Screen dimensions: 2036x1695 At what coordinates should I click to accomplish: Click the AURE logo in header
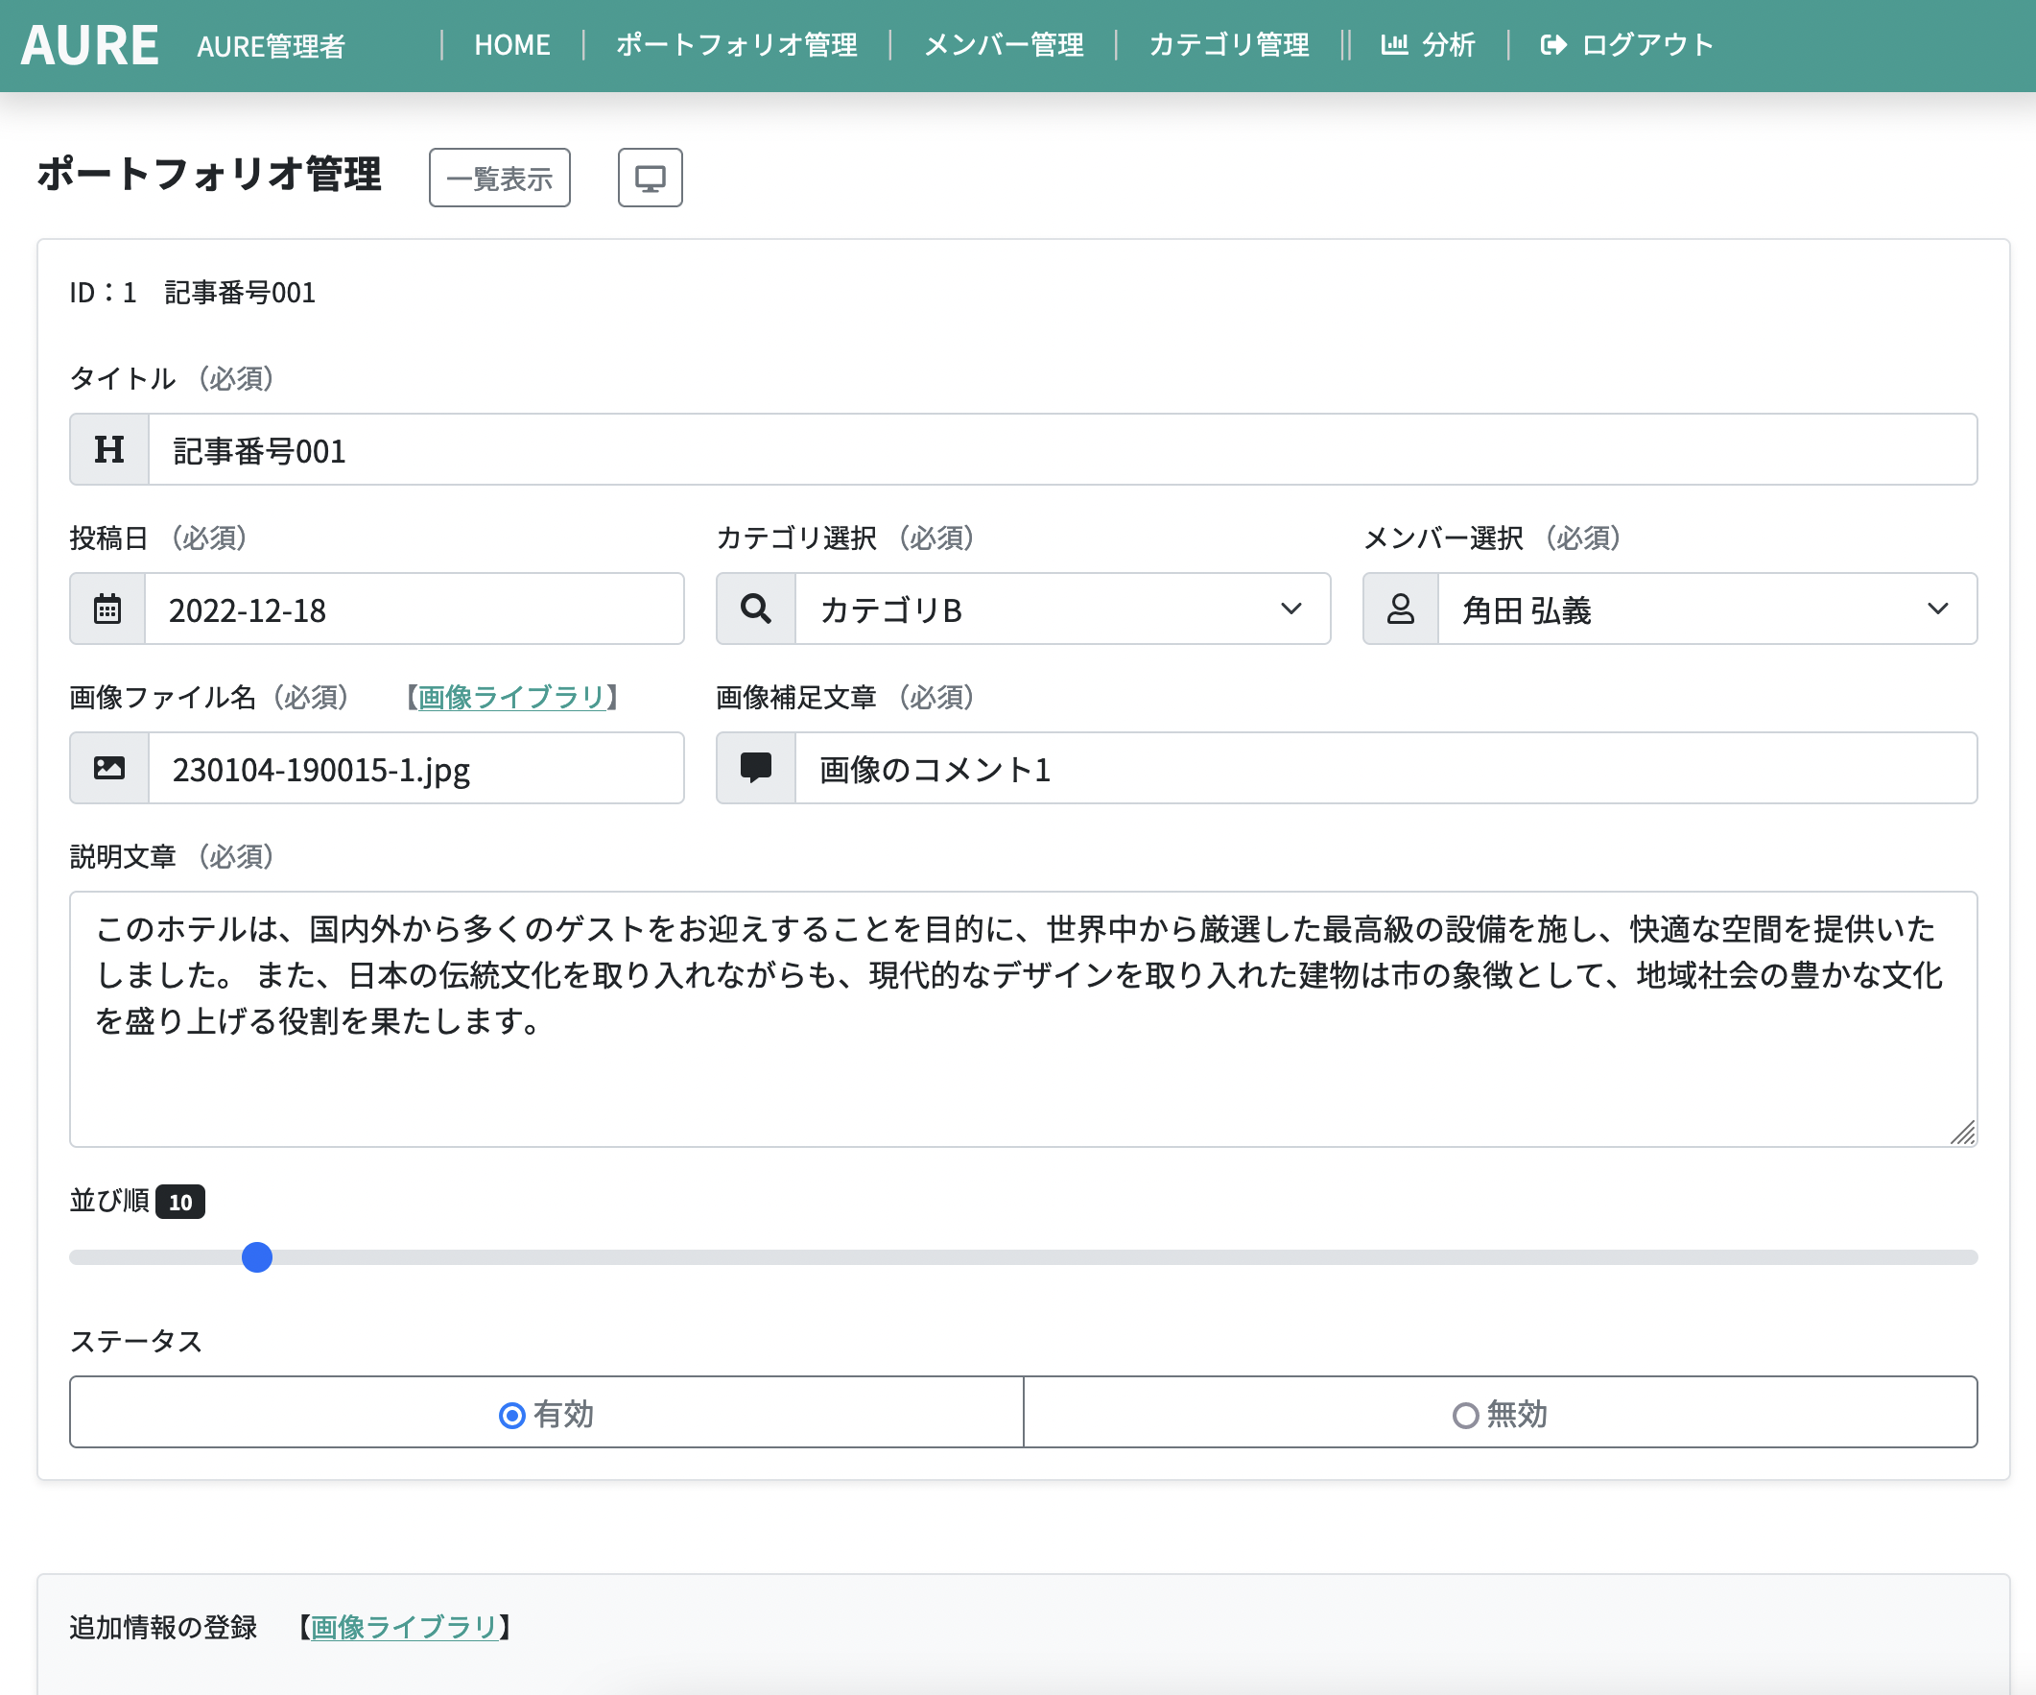(x=89, y=45)
